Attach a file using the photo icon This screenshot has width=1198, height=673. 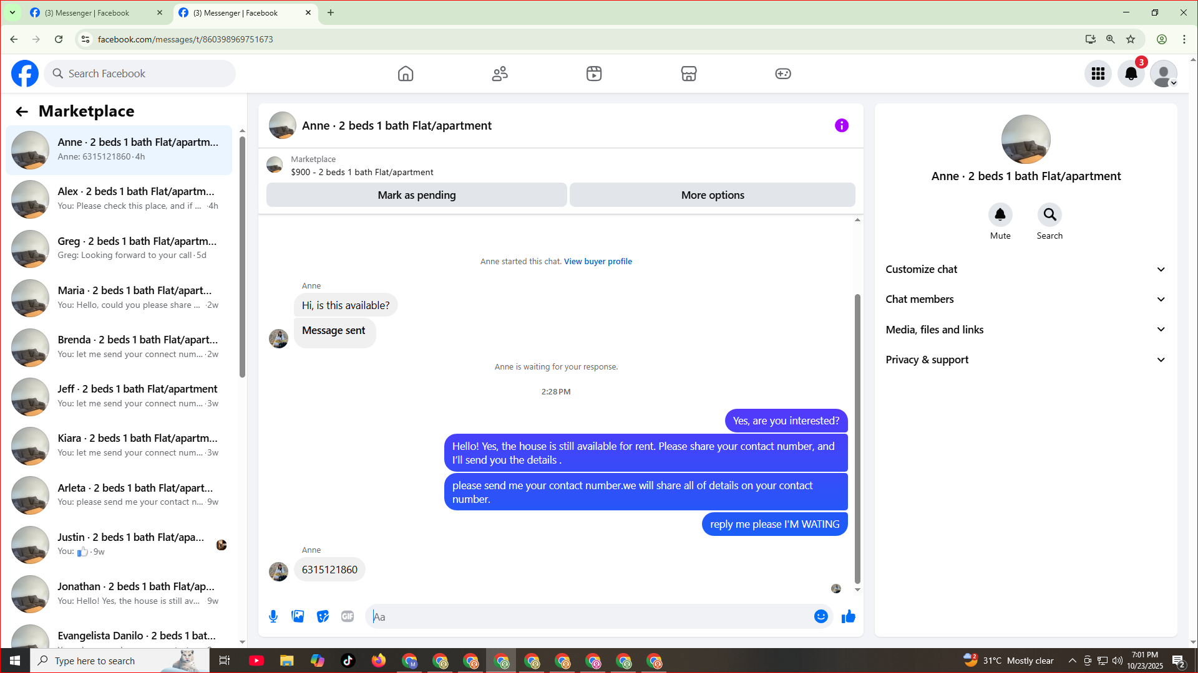pyautogui.click(x=298, y=616)
